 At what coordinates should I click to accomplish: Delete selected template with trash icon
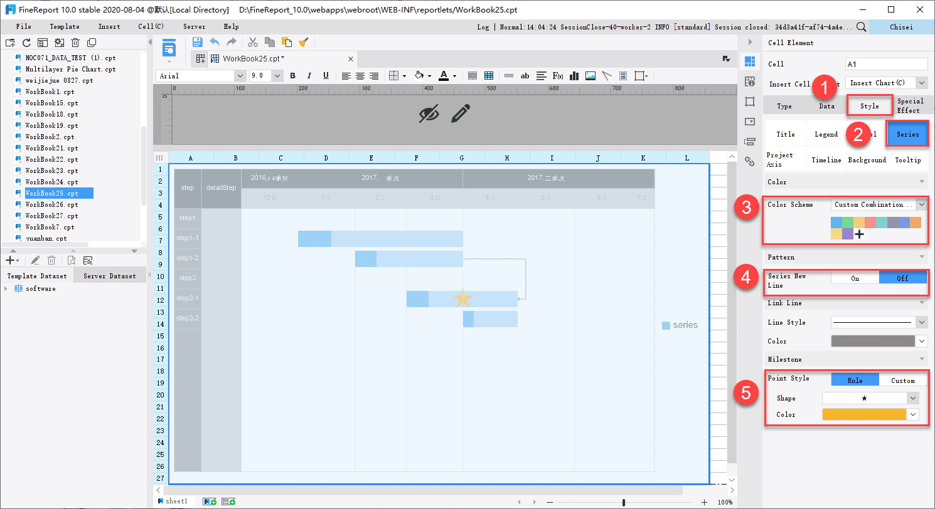(x=75, y=43)
